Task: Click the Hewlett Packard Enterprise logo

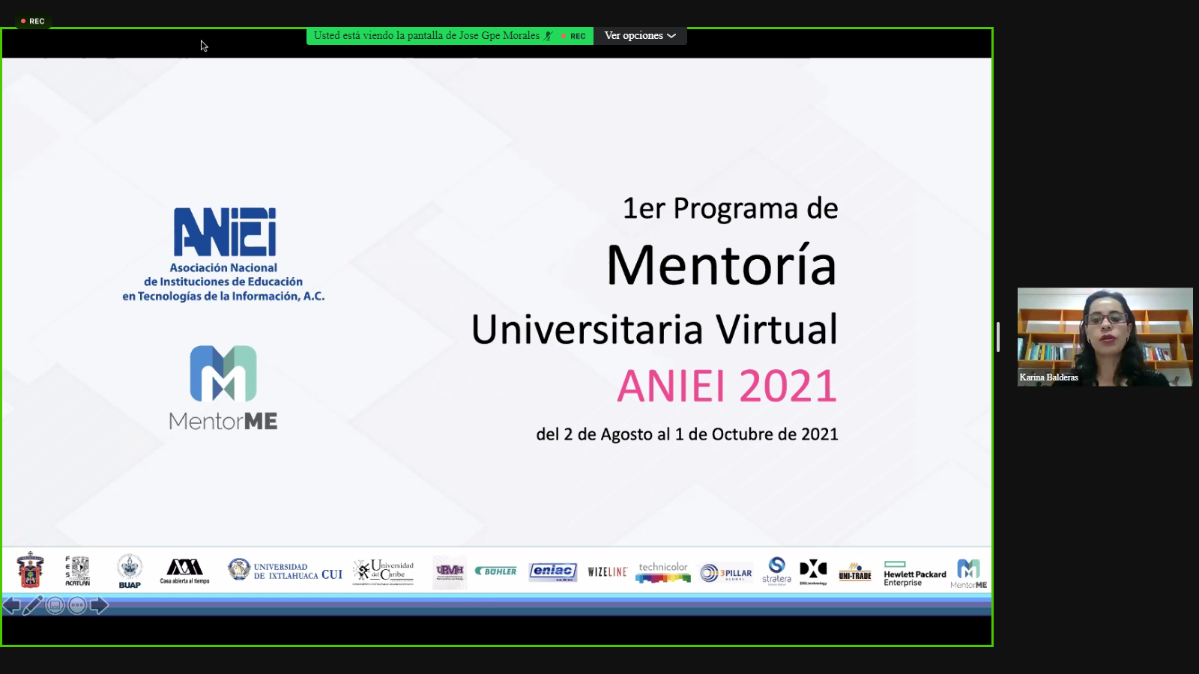Action: pos(914,574)
